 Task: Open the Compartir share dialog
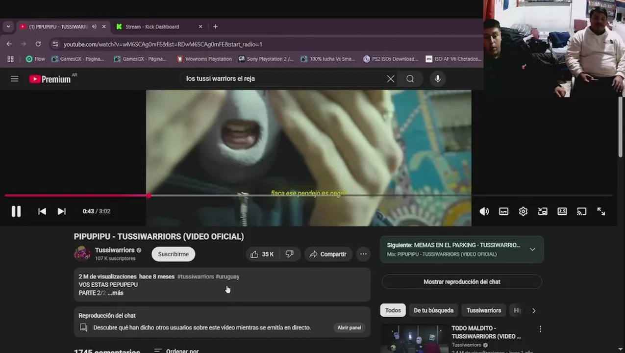pos(328,254)
